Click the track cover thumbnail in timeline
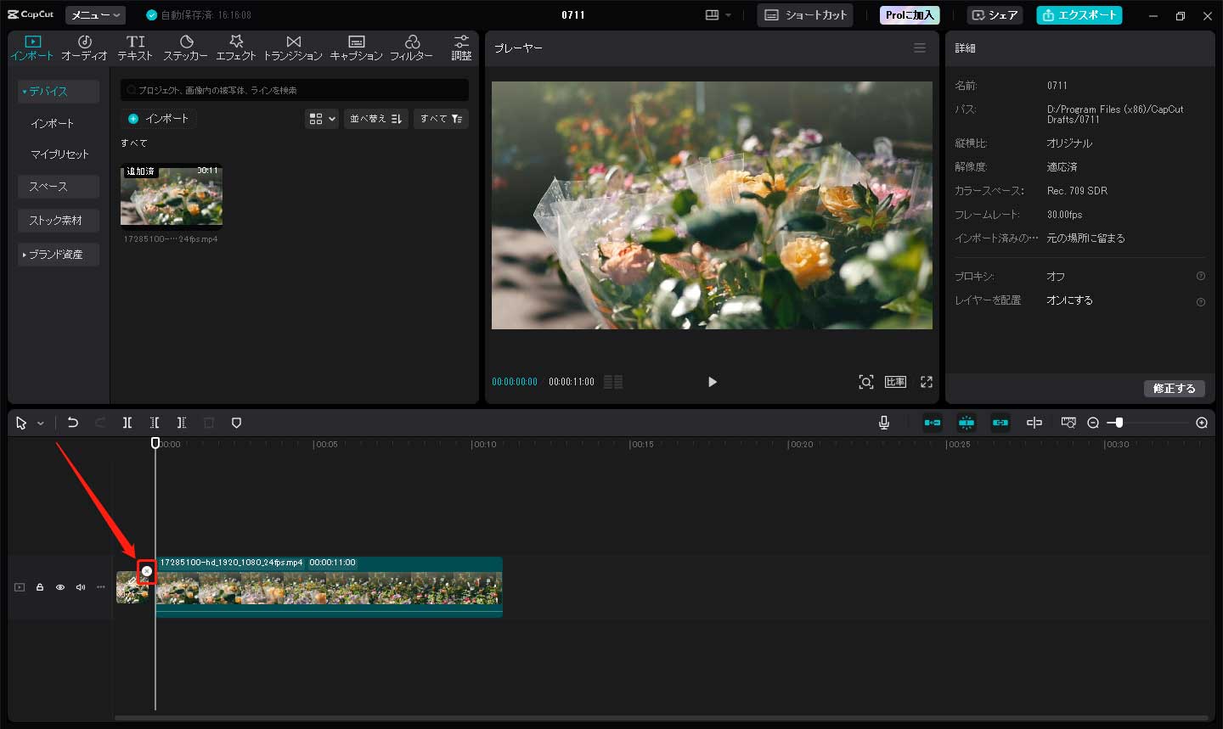The width and height of the screenshot is (1223, 729). tap(132, 587)
